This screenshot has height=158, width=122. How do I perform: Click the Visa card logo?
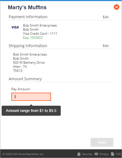(15, 27)
